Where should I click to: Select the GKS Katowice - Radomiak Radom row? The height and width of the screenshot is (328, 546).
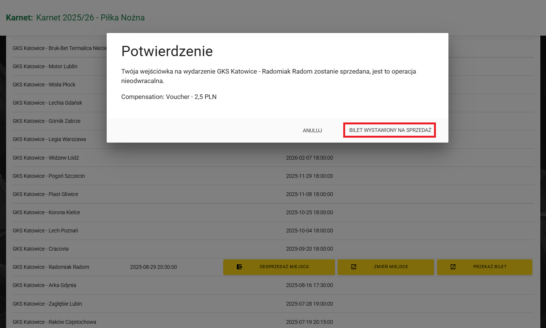pyautogui.click(x=51, y=267)
